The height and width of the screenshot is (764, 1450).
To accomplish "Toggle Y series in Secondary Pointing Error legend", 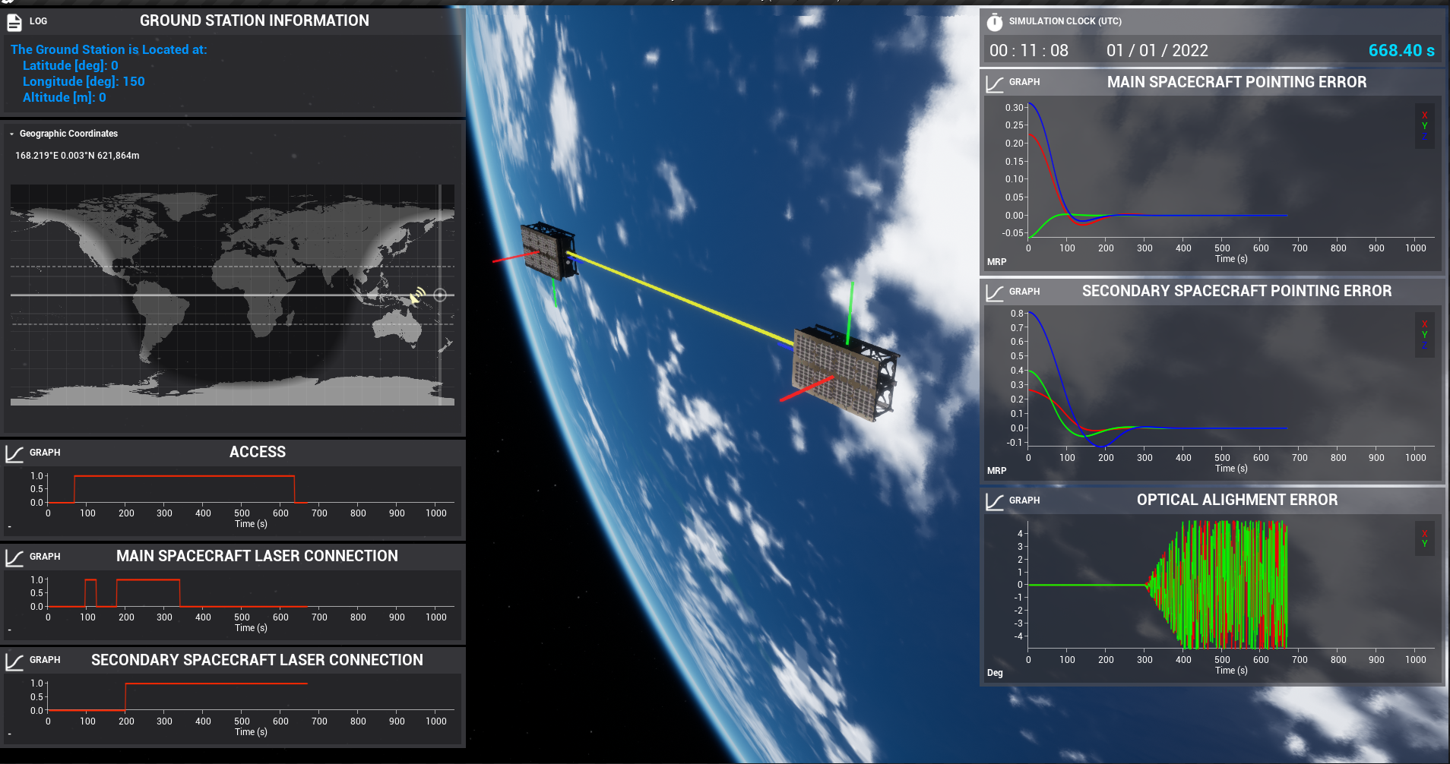I will 1424,335.
